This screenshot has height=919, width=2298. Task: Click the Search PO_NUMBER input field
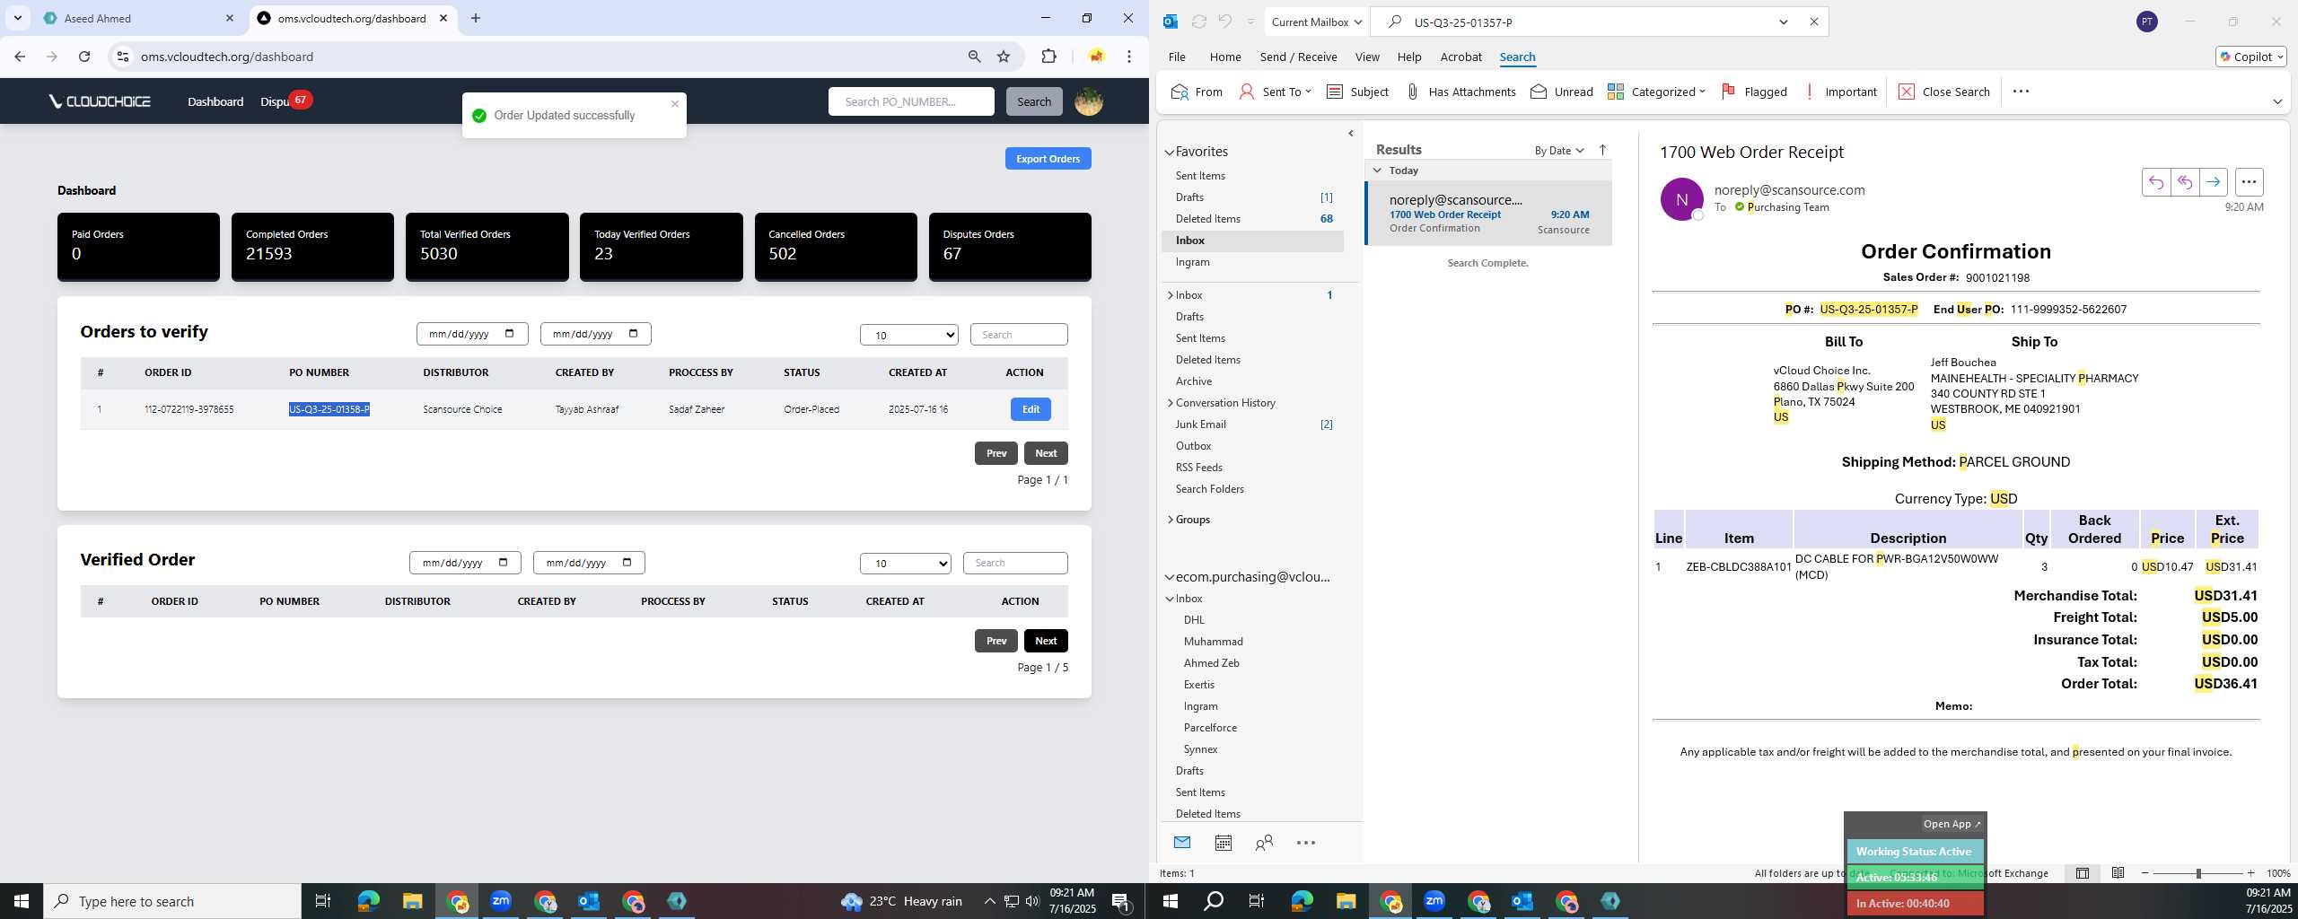[911, 101]
